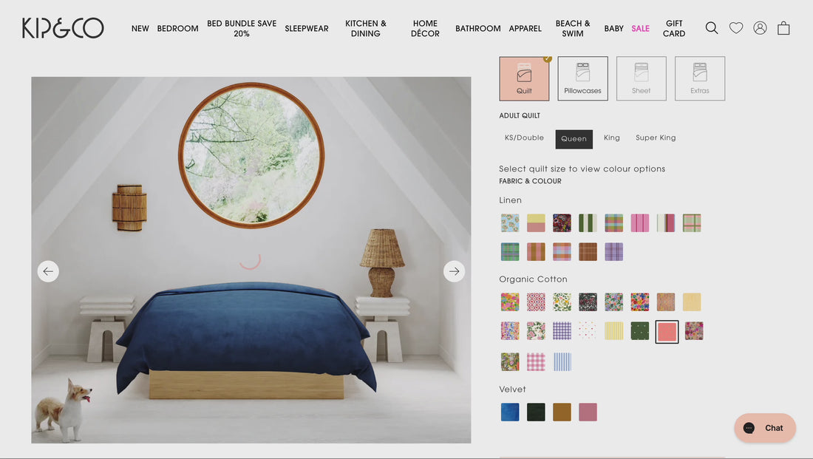Show previous image with left arrow
The height and width of the screenshot is (459, 813).
pyautogui.click(x=48, y=271)
